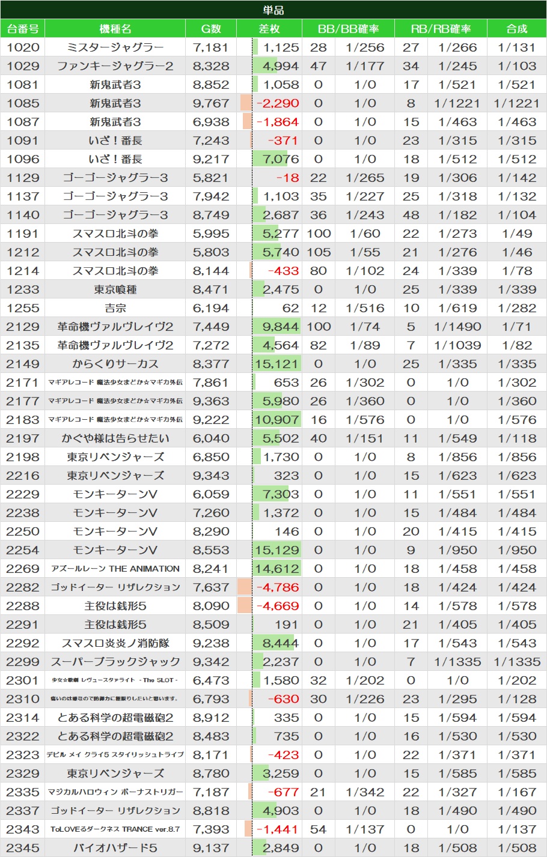Click the 15,129 difference value

[277, 550]
